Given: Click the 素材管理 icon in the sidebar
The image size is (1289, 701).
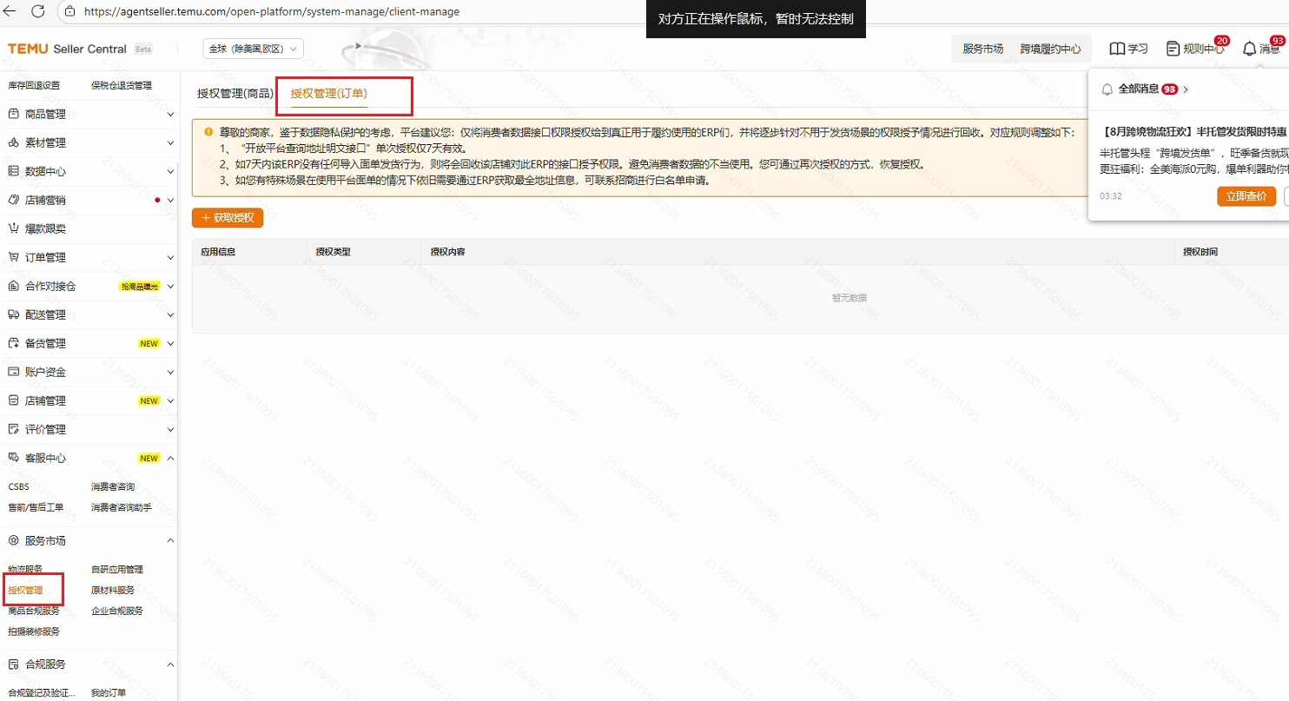Looking at the screenshot, I should 14,142.
